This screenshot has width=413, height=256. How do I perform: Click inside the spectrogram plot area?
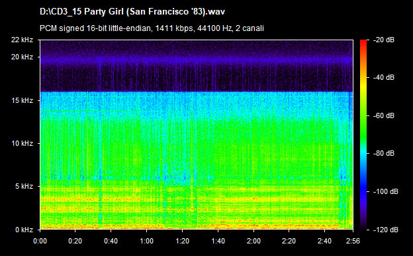197,135
